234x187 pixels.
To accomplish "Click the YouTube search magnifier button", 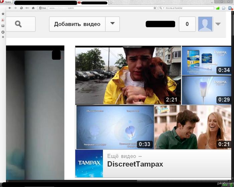I will click(x=18, y=24).
